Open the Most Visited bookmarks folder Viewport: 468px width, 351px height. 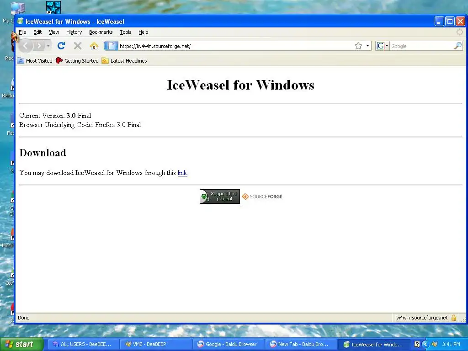pyautogui.click(x=35, y=61)
